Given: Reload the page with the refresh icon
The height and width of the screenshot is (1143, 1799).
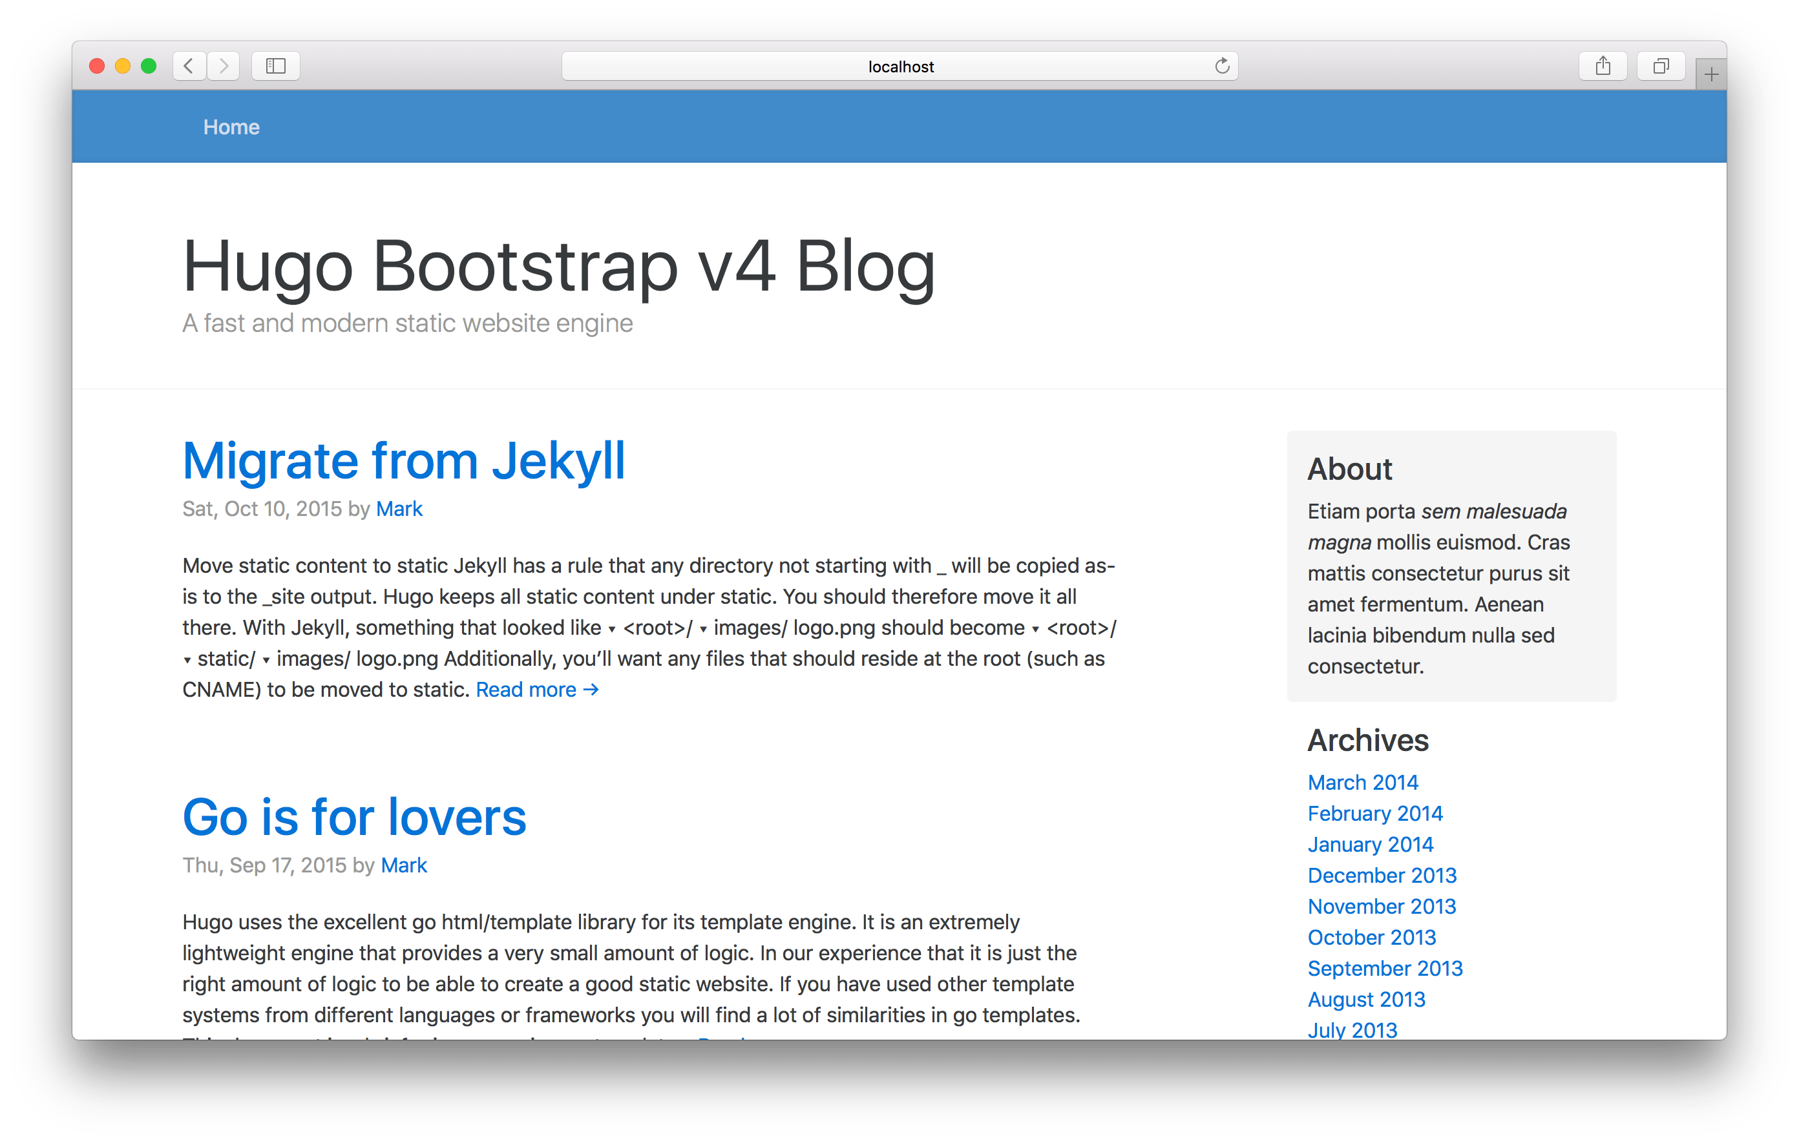Looking at the screenshot, I should point(1222,66).
